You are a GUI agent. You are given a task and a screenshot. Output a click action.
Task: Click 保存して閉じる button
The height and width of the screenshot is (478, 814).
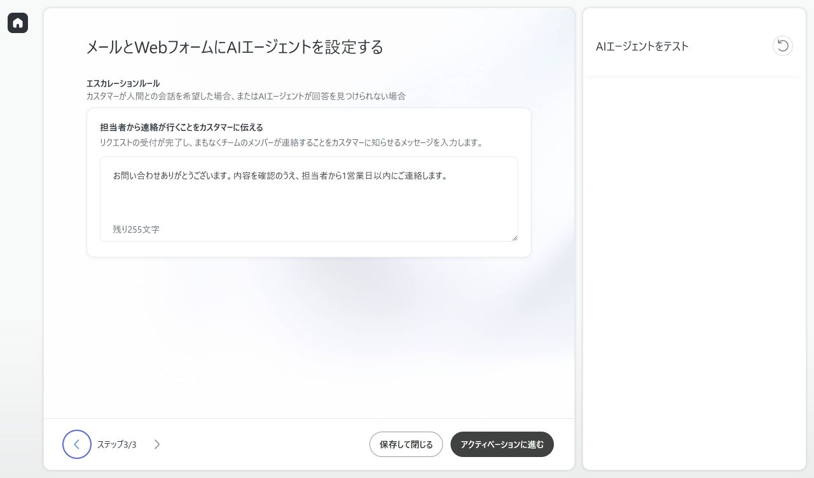406,444
